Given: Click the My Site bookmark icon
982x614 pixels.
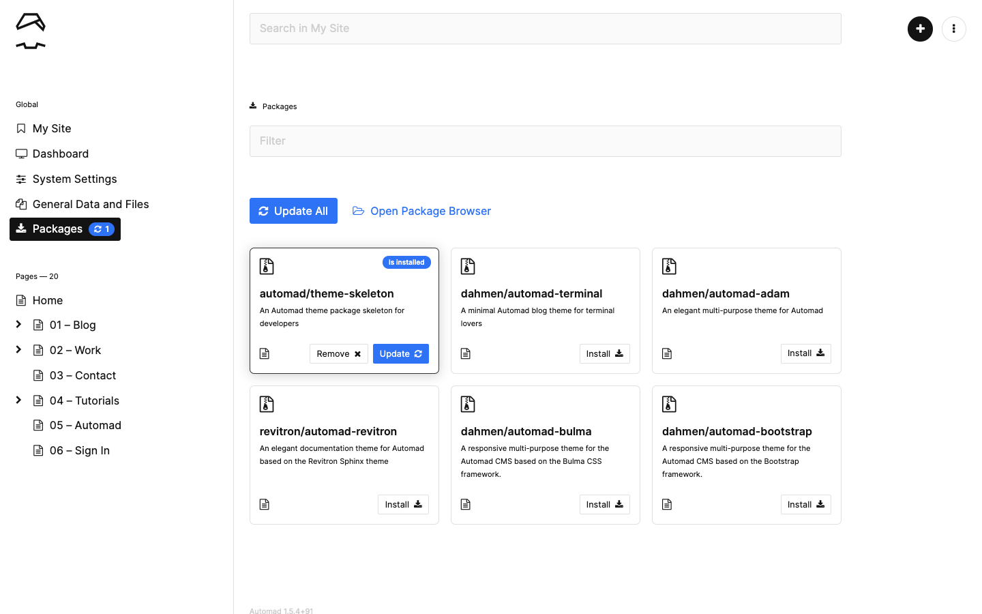Looking at the screenshot, I should (x=21, y=128).
